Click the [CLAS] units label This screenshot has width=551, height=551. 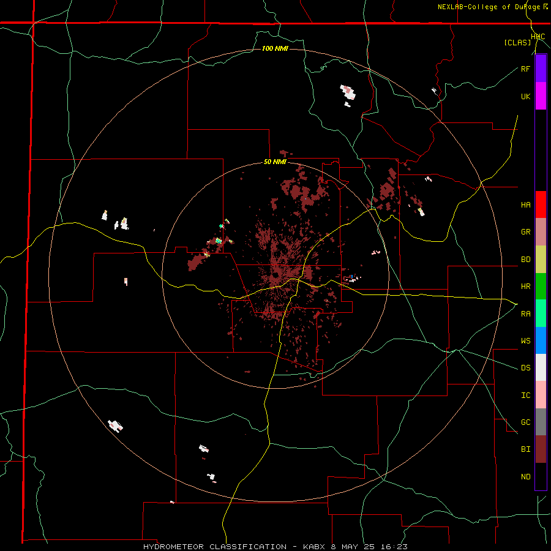pos(517,42)
